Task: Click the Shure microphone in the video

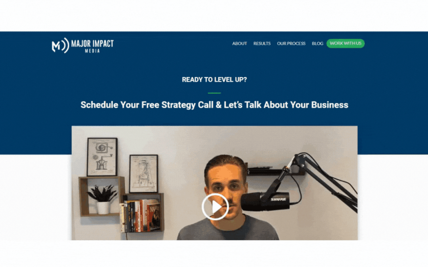Action: [265, 201]
